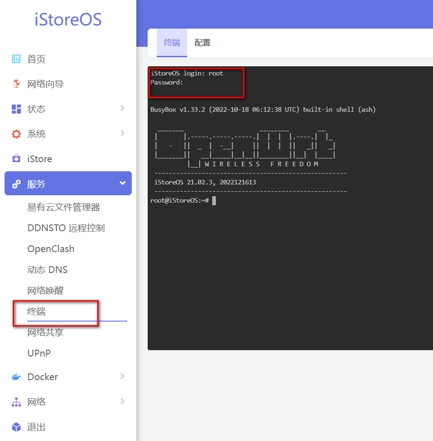The height and width of the screenshot is (441, 433).
Task: Open the OpenClash service page
Action: coord(51,249)
